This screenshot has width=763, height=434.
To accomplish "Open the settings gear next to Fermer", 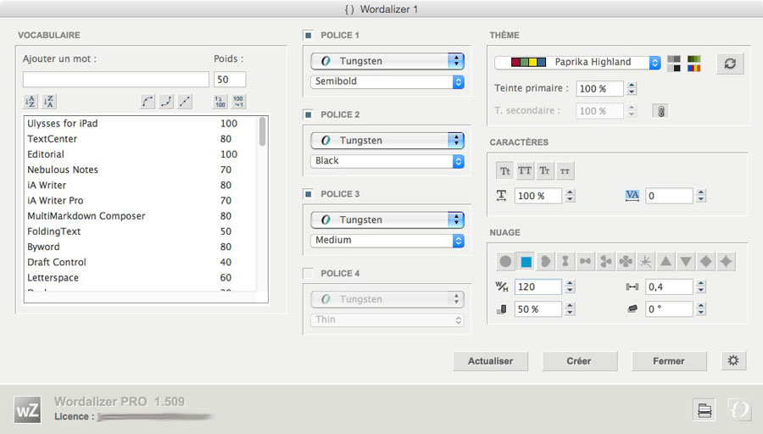I will 733,360.
